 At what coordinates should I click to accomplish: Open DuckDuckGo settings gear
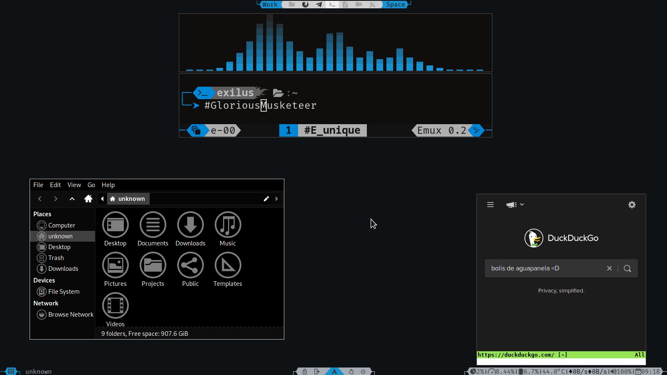(x=632, y=205)
